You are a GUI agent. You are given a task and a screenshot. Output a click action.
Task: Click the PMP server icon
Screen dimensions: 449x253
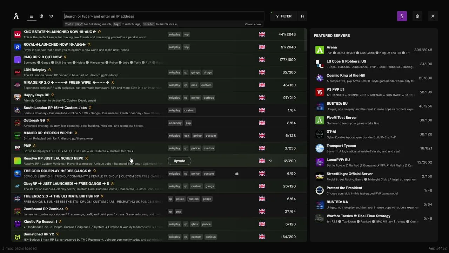tap(18, 148)
